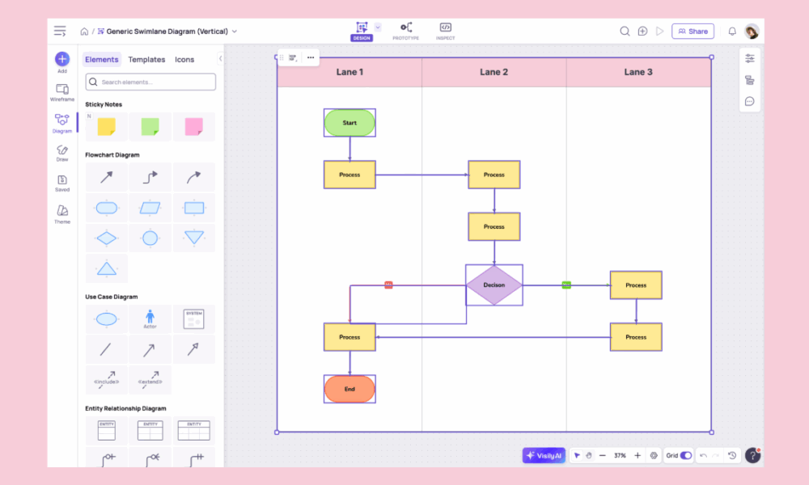This screenshot has height=485, width=809.
Task: Select the Decision diamond node
Action: pyautogui.click(x=494, y=285)
